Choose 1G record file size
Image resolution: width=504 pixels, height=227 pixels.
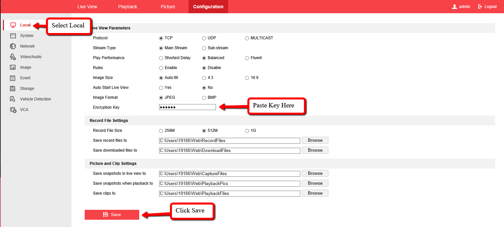(247, 131)
